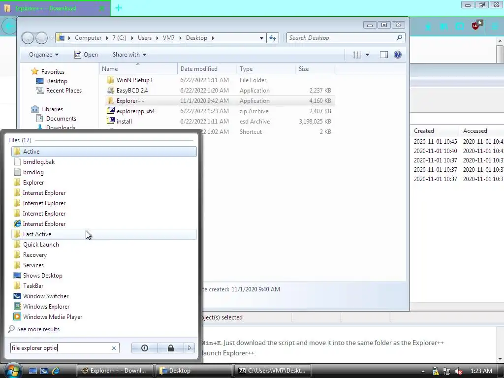Expand address bar history dropdown
The width and height of the screenshot is (504, 378).
[262, 38]
